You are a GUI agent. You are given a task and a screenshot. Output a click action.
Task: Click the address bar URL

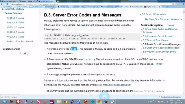(34, 4)
